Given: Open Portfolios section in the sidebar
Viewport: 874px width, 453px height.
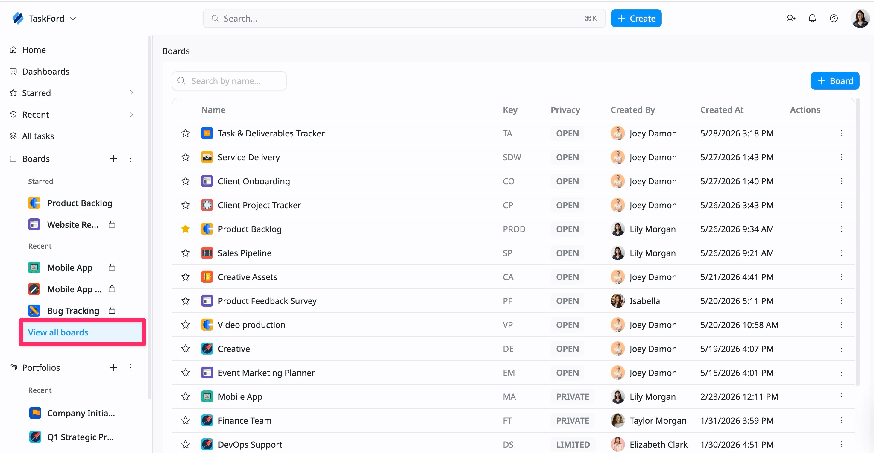Looking at the screenshot, I should coord(41,367).
